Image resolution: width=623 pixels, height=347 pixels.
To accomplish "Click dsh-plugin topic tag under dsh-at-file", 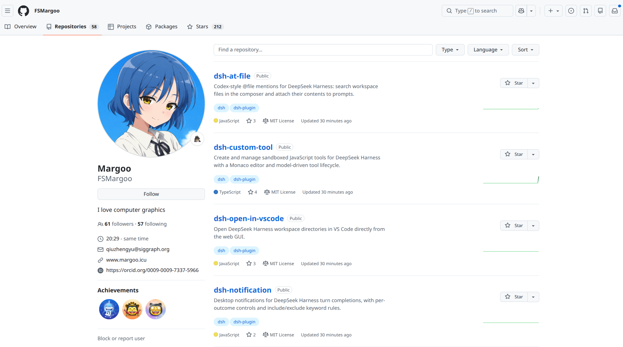I will click(244, 108).
